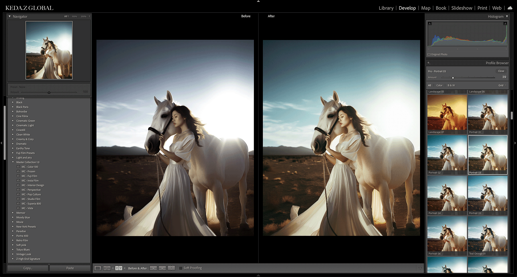
Task: Enable the Soft Proofing checkbox
Action: [181, 268]
